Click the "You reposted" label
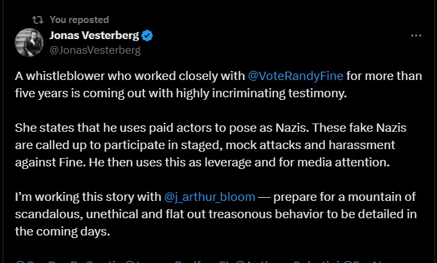The width and height of the screenshot is (437, 263). (x=79, y=20)
